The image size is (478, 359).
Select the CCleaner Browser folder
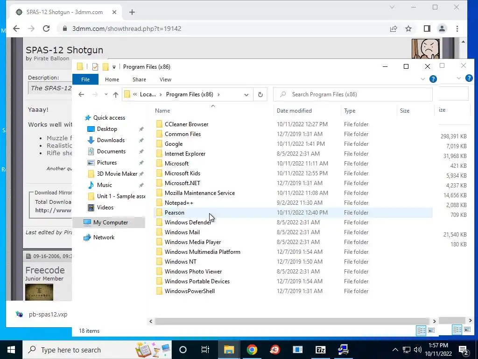(186, 124)
